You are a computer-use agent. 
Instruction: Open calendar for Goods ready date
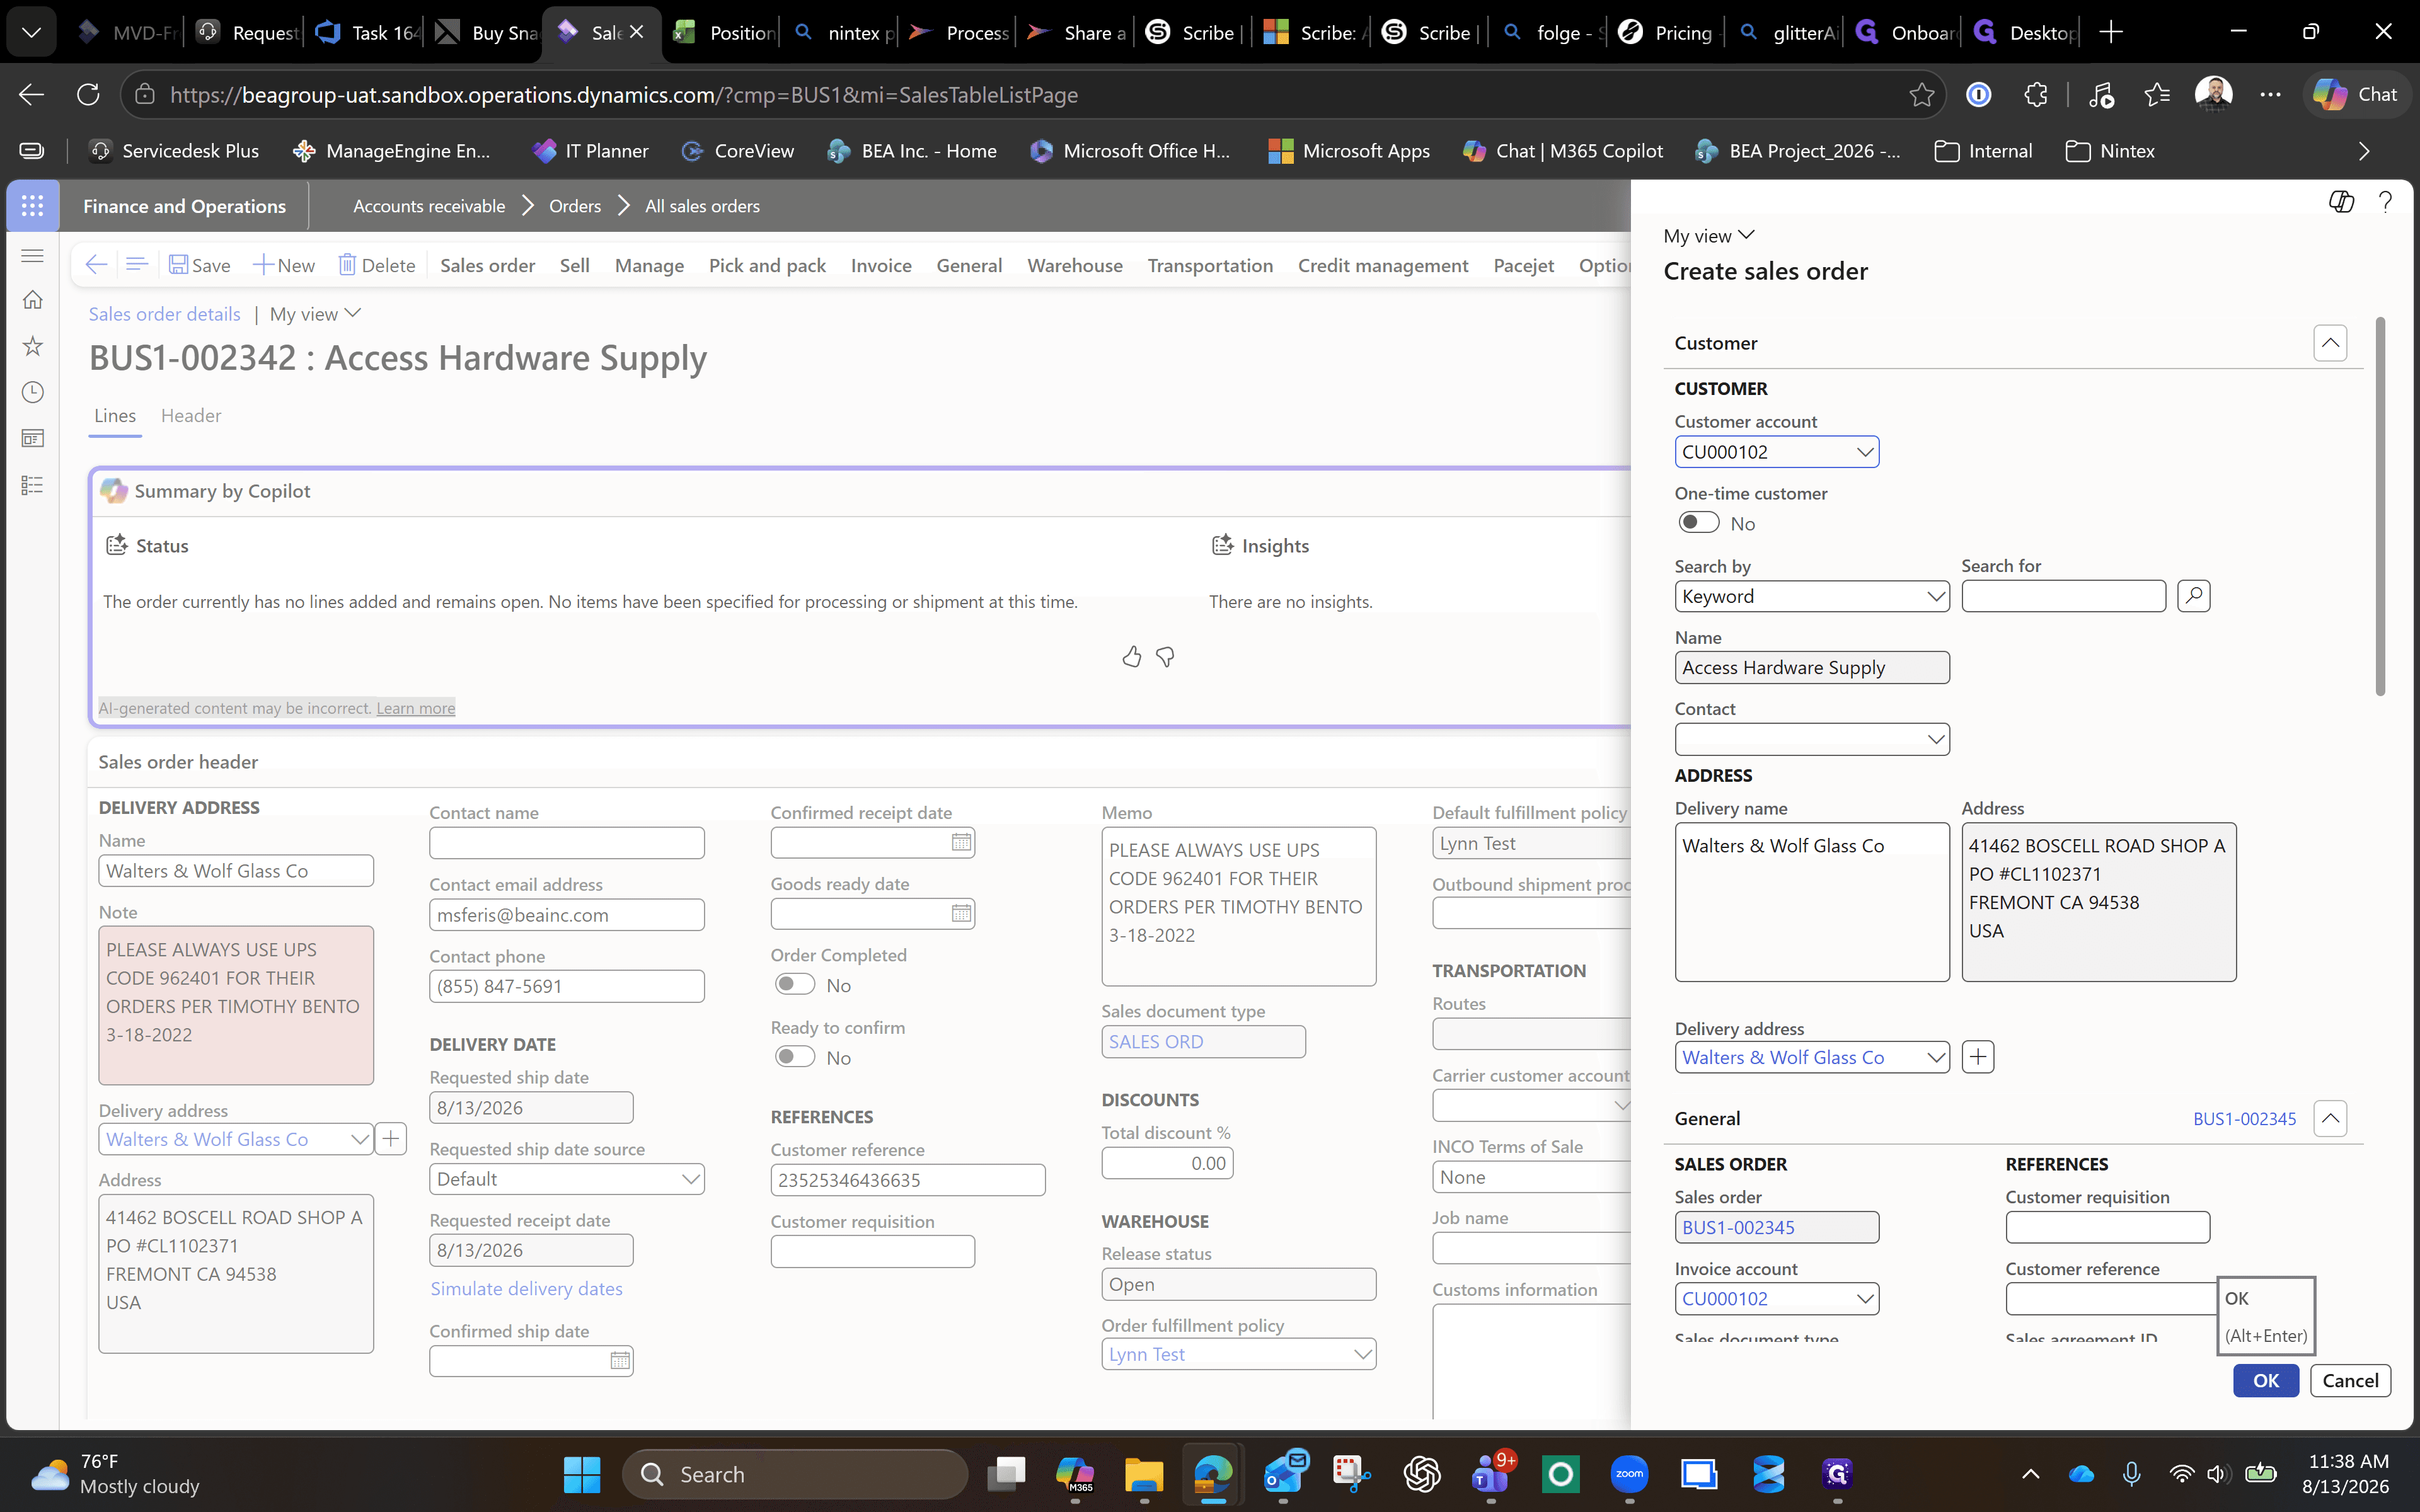pos(961,914)
